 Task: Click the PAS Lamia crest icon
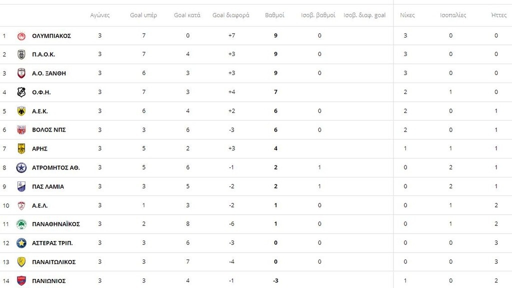pos(21,186)
